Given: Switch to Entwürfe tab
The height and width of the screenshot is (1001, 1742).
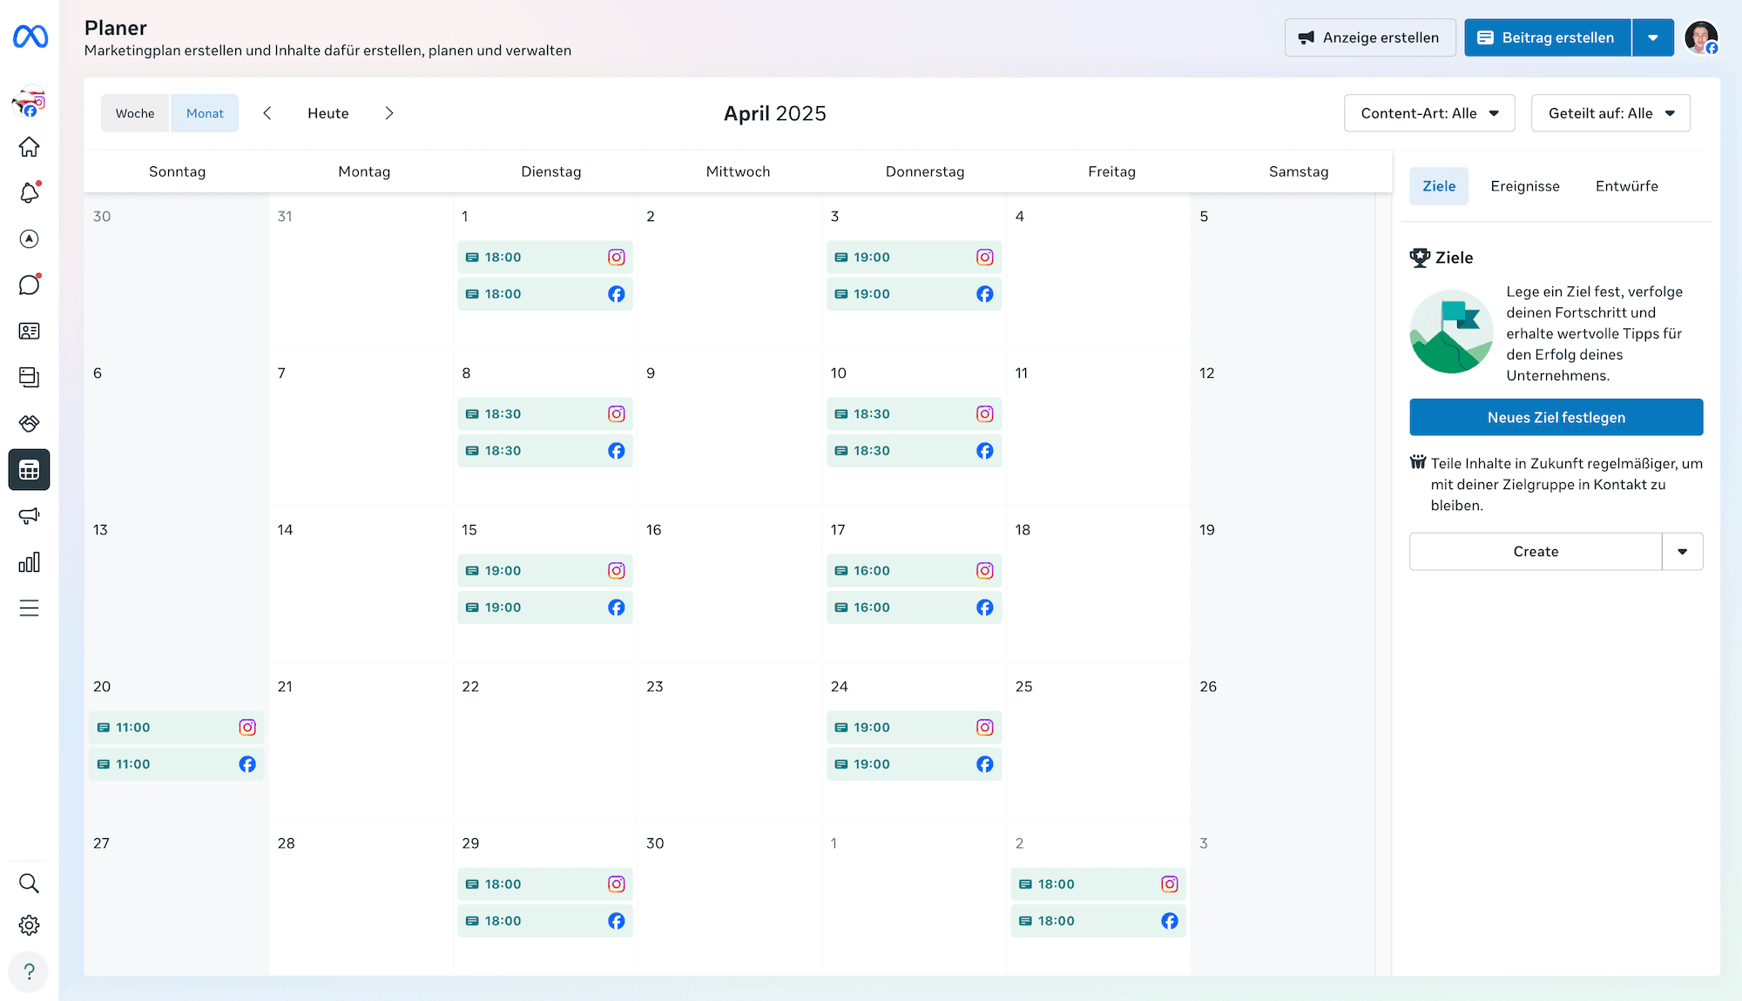Looking at the screenshot, I should [x=1626, y=186].
